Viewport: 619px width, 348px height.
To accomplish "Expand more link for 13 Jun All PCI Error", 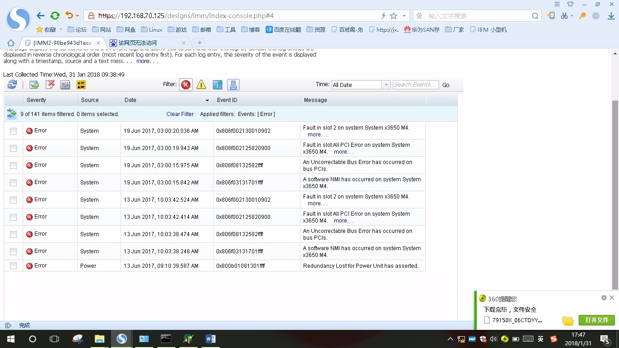I will 343,221.
